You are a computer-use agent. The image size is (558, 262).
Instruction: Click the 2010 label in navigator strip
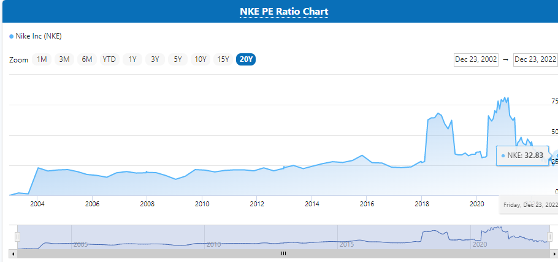213,245
